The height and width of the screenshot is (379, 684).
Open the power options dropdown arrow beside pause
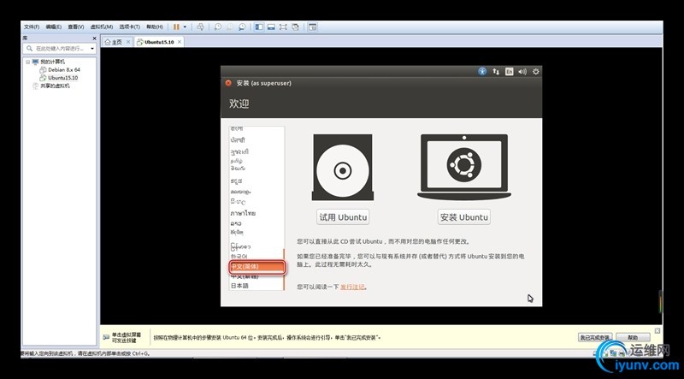(x=185, y=27)
